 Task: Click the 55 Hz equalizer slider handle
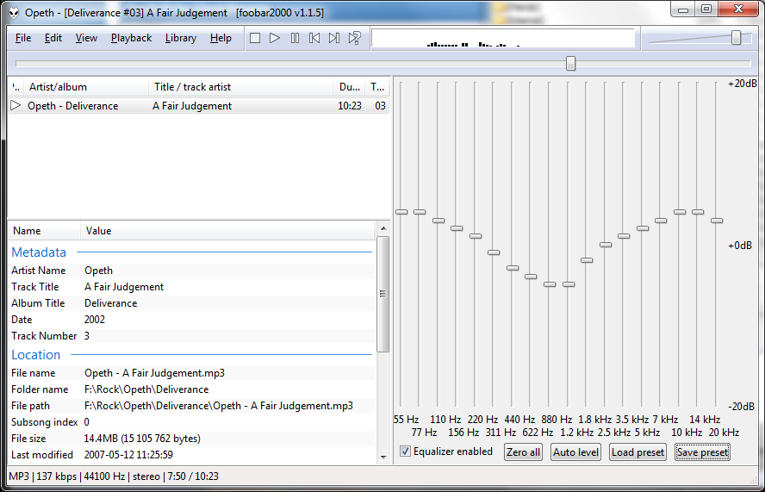tap(401, 212)
